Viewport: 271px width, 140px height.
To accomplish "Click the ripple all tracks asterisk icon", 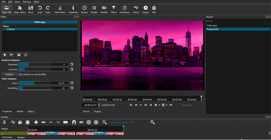I will coord(96,122).
